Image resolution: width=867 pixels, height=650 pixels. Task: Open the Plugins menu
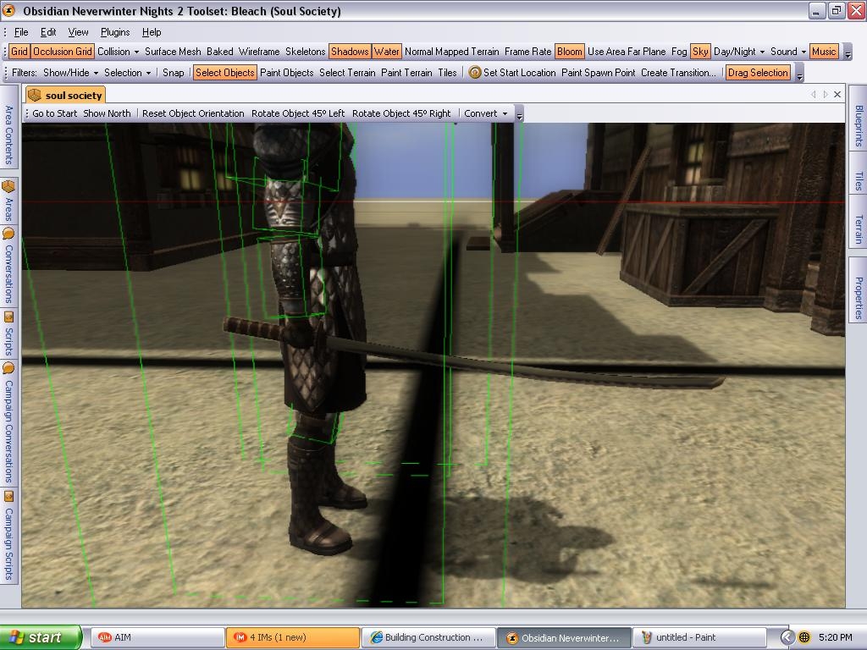point(115,32)
